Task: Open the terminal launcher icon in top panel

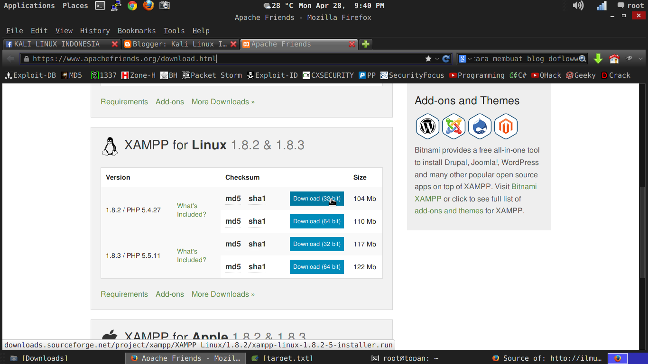Action: click(x=100, y=6)
